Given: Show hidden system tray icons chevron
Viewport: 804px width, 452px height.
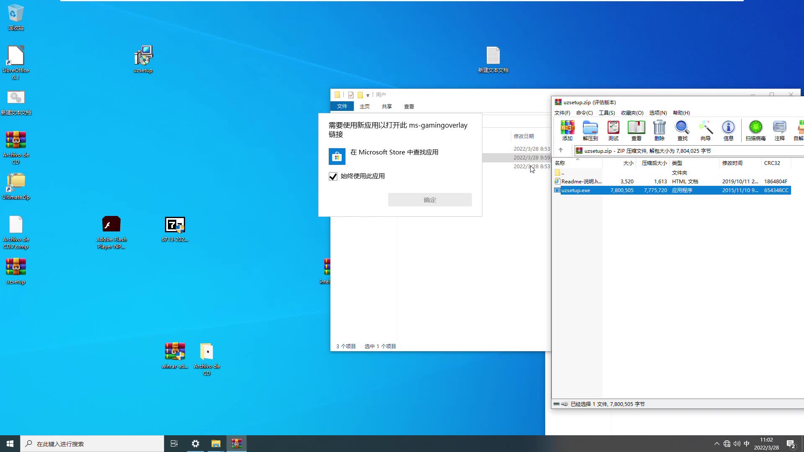Looking at the screenshot, I should (x=717, y=444).
